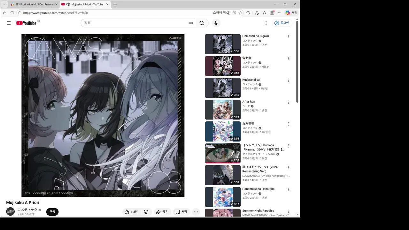This screenshot has height=230, width=409.
Task: Click the magnifier search button
Action: [202, 23]
